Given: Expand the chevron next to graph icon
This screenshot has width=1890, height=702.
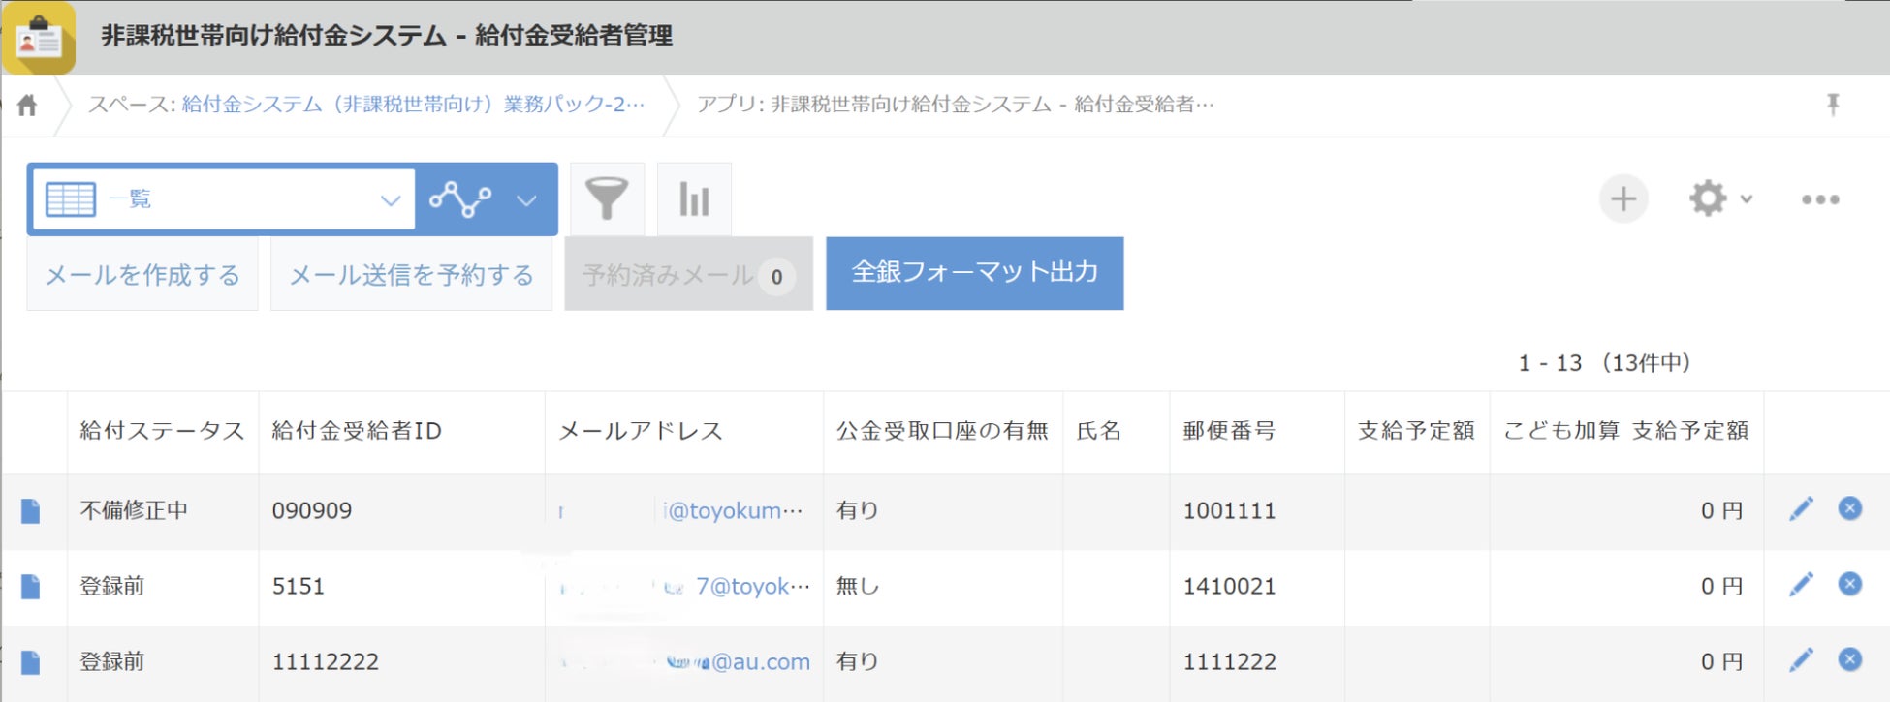Looking at the screenshot, I should (x=526, y=200).
